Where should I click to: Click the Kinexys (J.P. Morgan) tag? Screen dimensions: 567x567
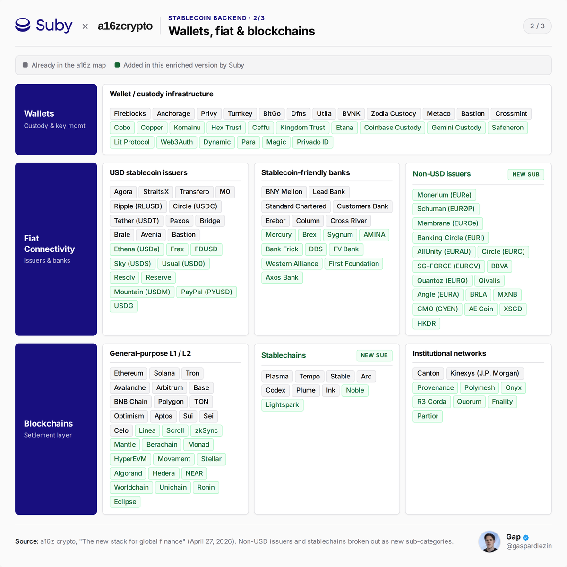click(x=485, y=373)
